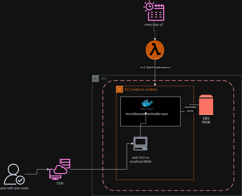242x196 pixels.
Task: Click the "web GUI on localhost:8888" caption
Action: (140, 160)
